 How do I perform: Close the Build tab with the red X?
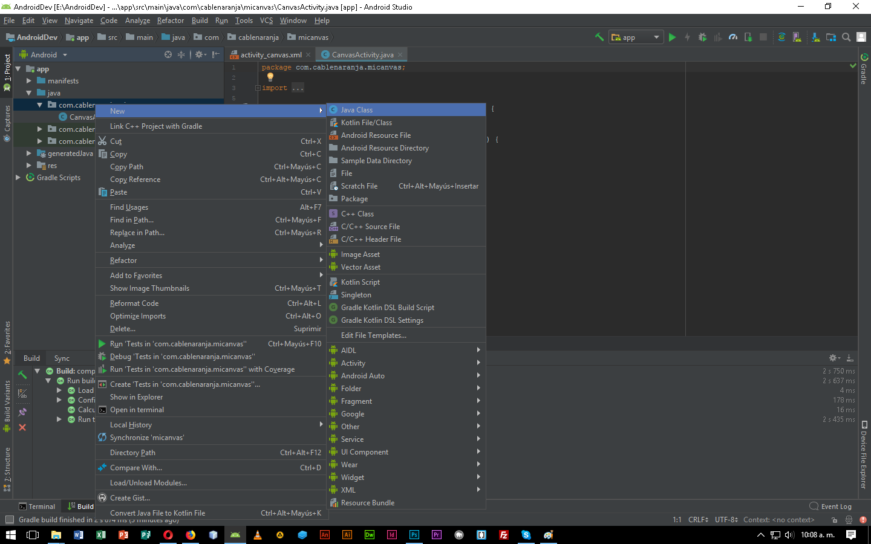pyautogui.click(x=22, y=427)
